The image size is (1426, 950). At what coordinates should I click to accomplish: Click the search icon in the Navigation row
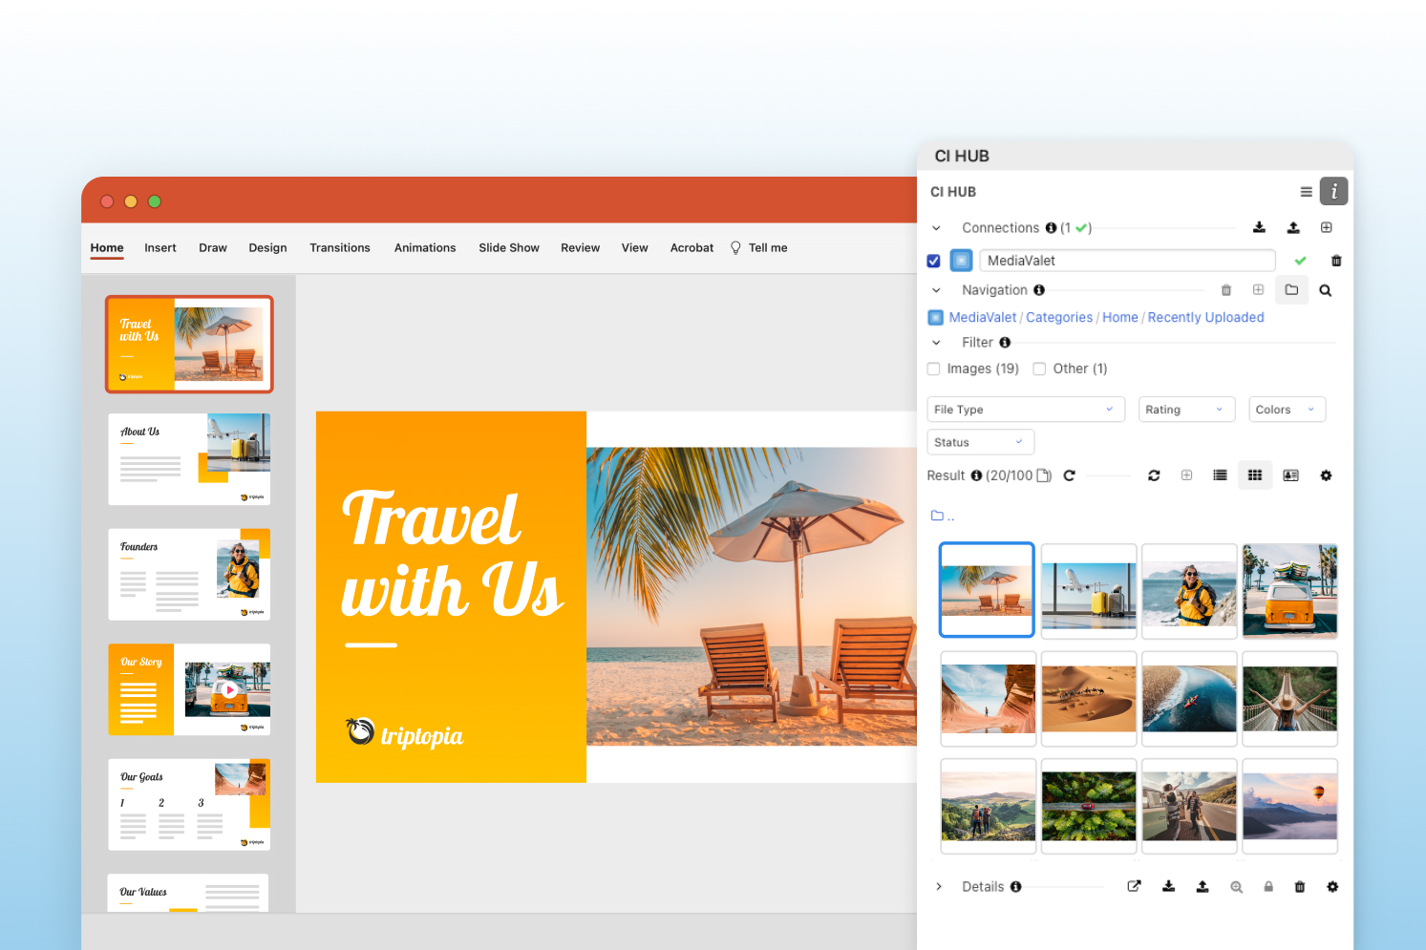pos(1326,289)
